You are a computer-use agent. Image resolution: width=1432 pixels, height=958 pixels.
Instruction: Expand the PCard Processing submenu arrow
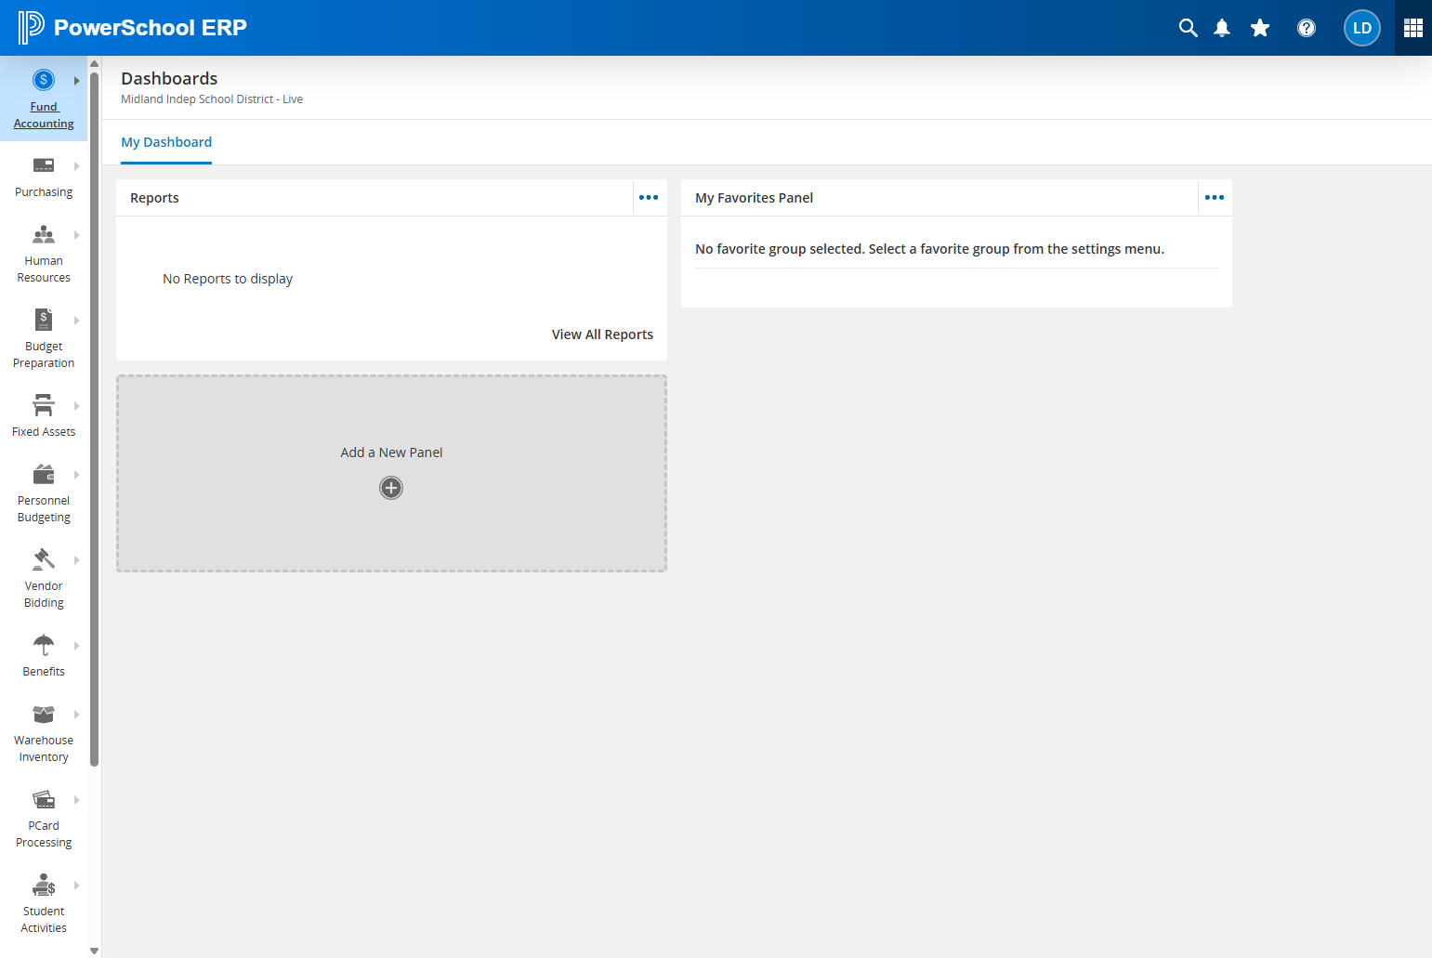(x=77, y=800)
